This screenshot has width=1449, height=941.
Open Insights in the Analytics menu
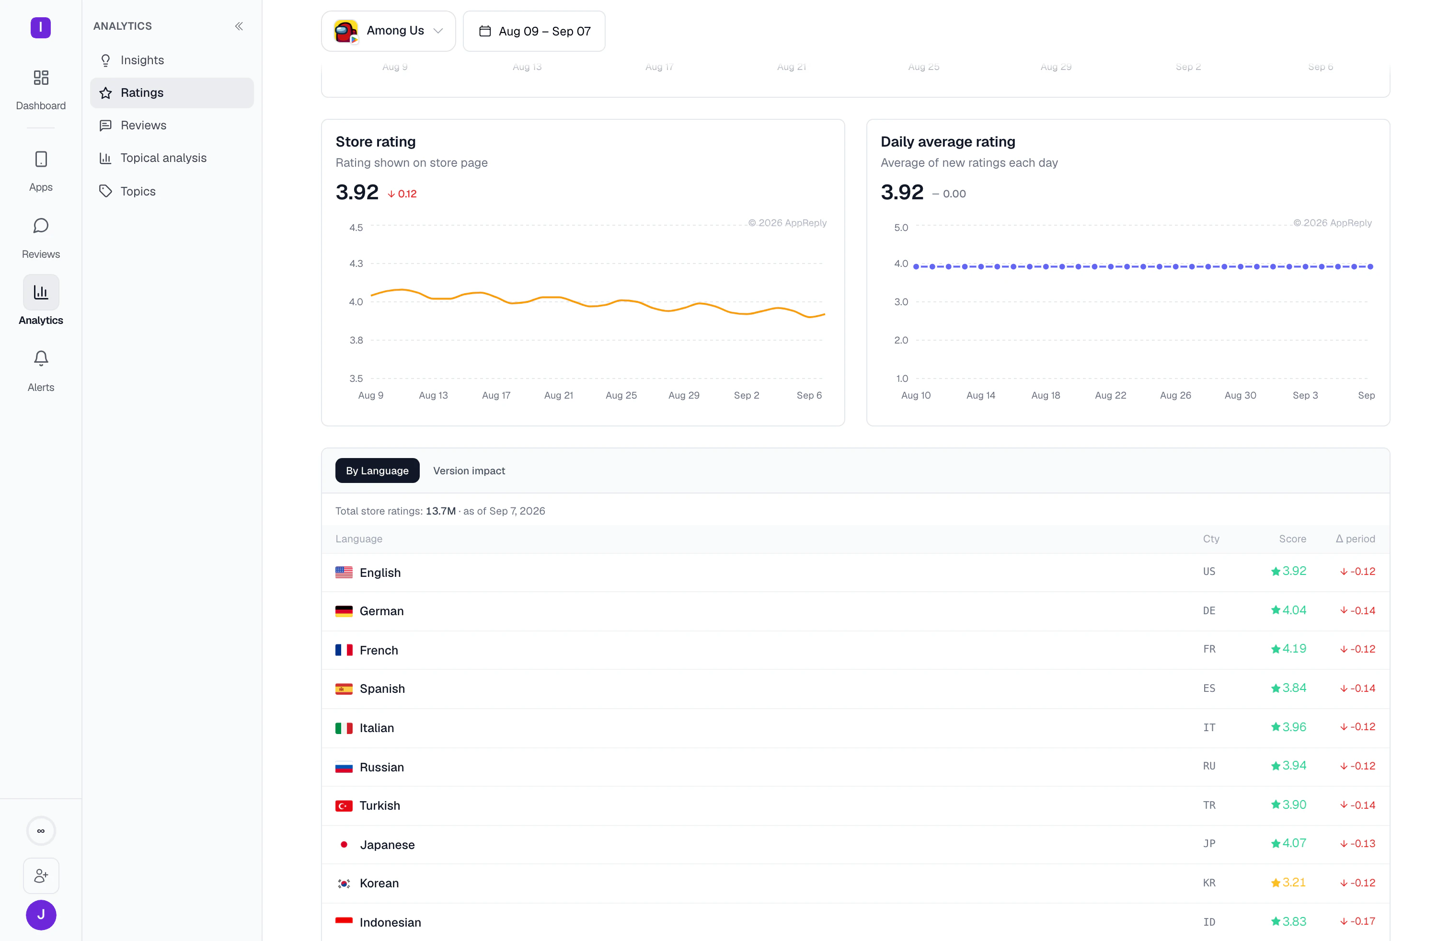coord(172,60)
